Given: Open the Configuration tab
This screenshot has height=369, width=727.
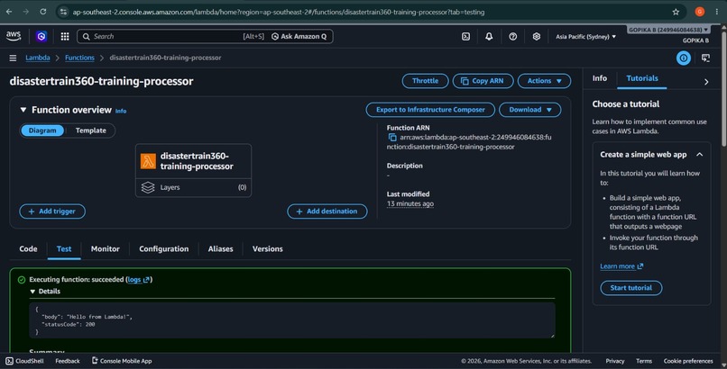Looking at the screenshot, I should (163, 248).
